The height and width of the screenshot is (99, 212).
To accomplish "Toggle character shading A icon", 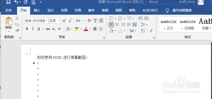I will (95, 29).
